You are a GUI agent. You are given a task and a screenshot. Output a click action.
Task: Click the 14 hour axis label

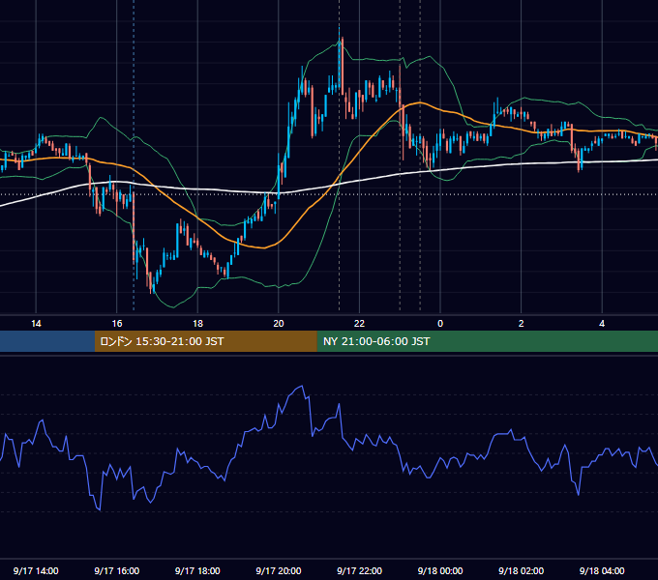36,324
